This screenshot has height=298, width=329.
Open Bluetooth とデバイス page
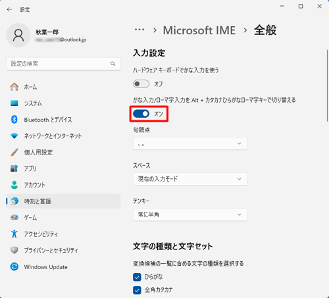pos(63,120)
